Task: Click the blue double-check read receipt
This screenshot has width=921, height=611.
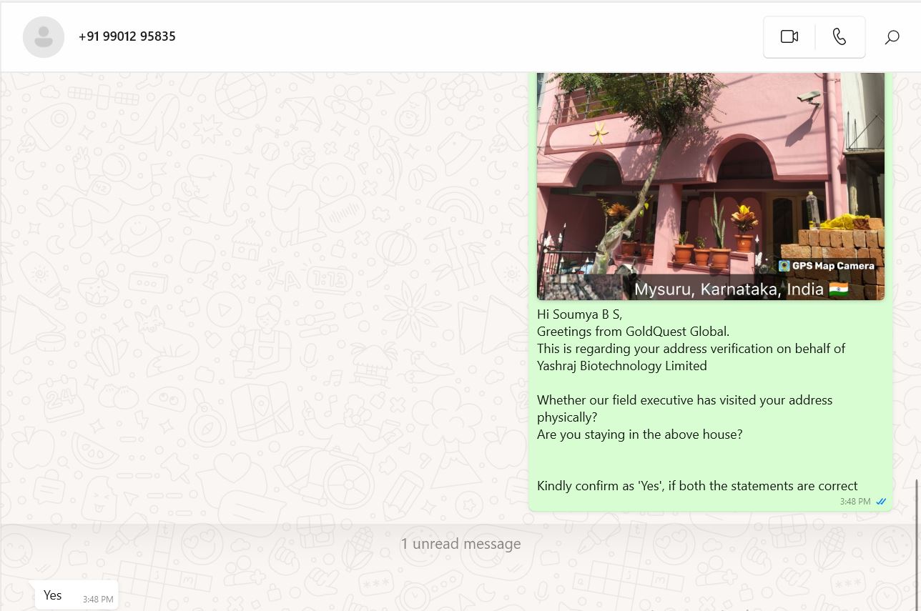Action: pyautogui.click(x=881, y=502)
